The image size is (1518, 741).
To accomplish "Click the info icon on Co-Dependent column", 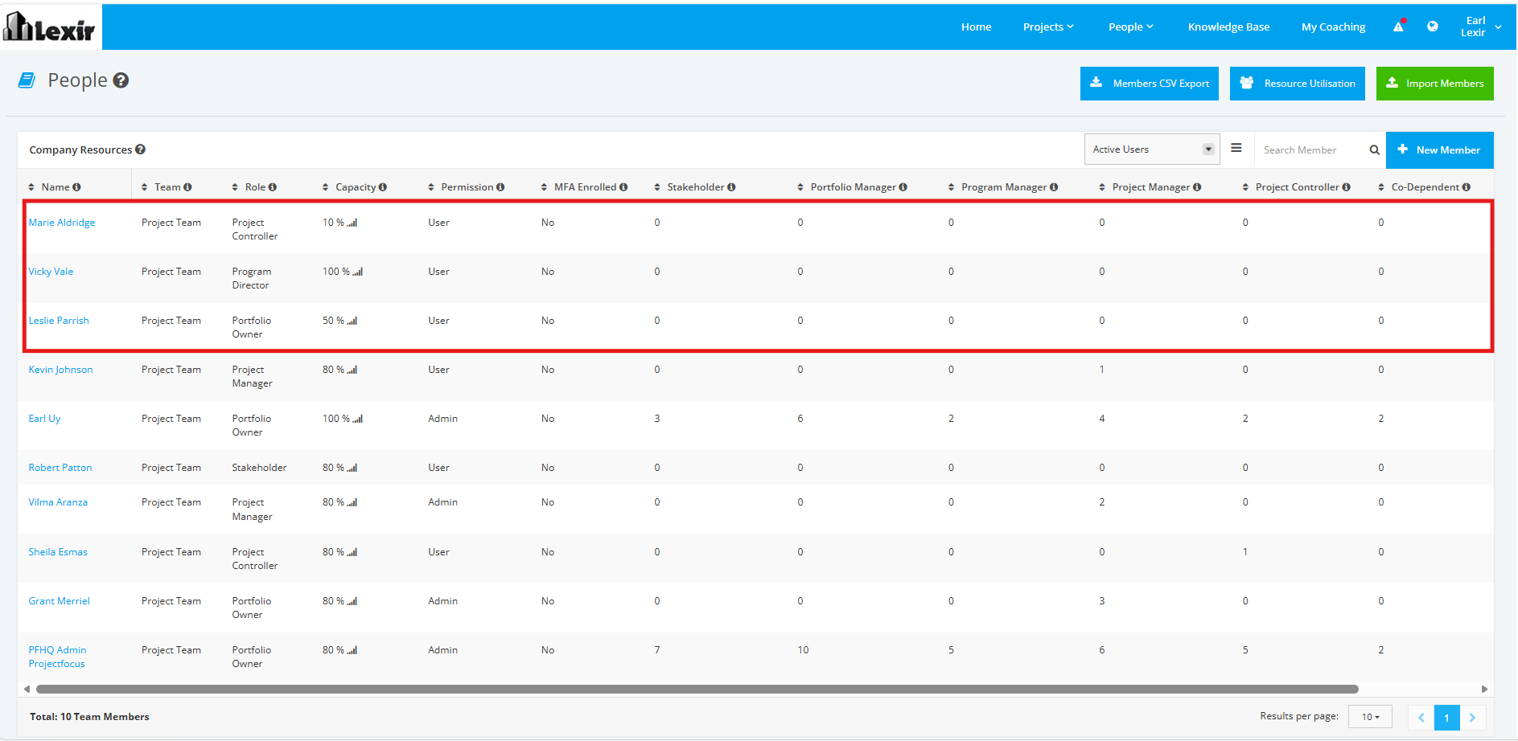I will tap(1467, 187).
